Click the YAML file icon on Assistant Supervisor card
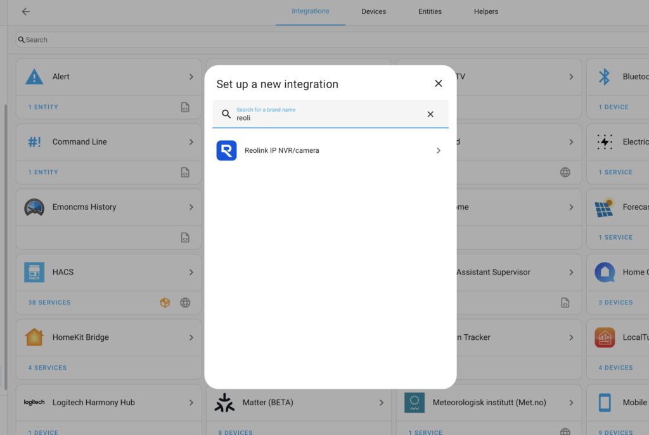This screenshot has height=435, width=649. tap(565, 302)
